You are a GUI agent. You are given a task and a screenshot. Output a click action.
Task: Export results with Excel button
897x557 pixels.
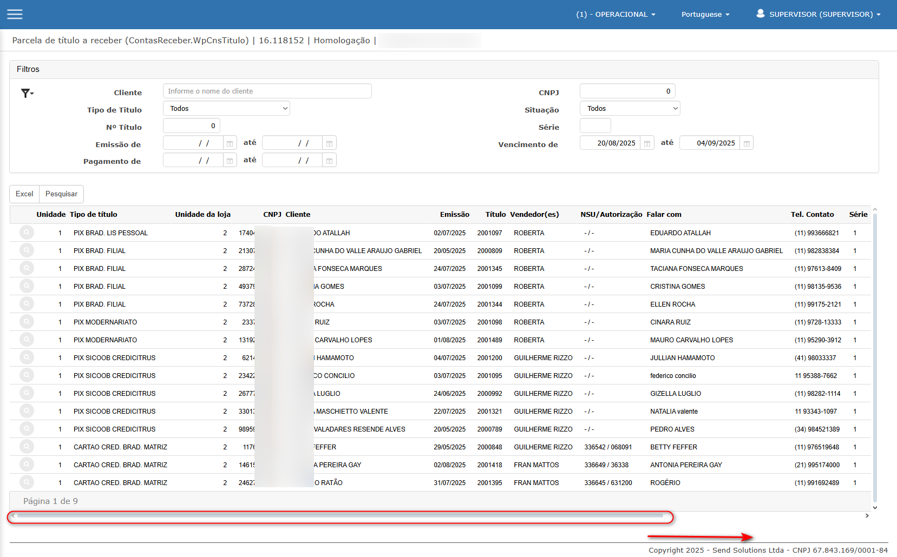pos(24,194)
